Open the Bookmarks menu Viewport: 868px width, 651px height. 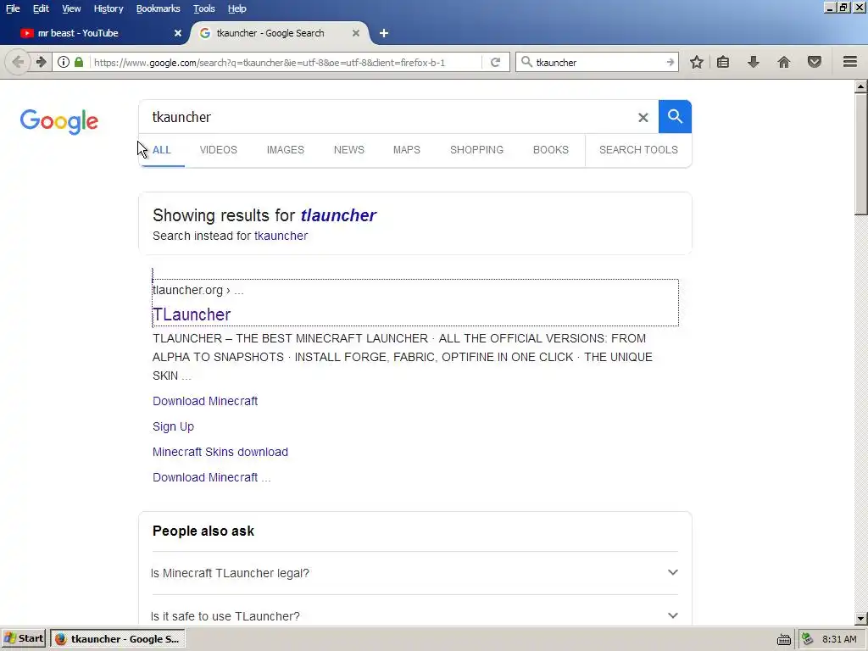159,8
